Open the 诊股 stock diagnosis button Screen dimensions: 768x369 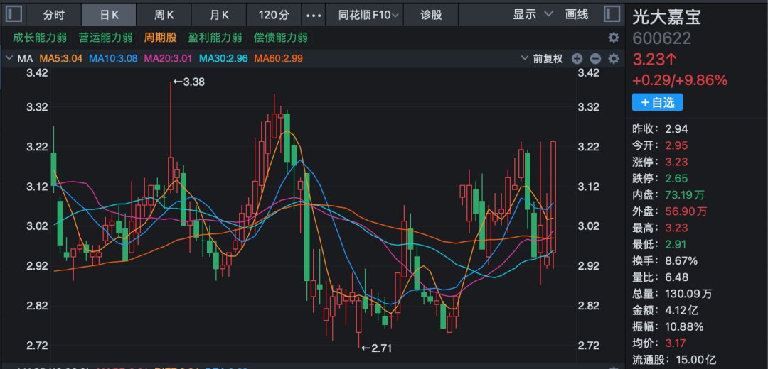[431, 15]
